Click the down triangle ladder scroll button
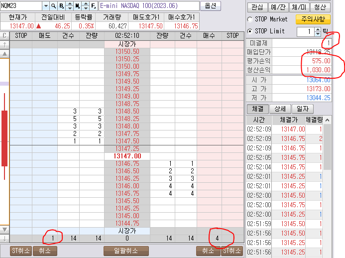This screenshot has height=258, width=345. (4, 230)
